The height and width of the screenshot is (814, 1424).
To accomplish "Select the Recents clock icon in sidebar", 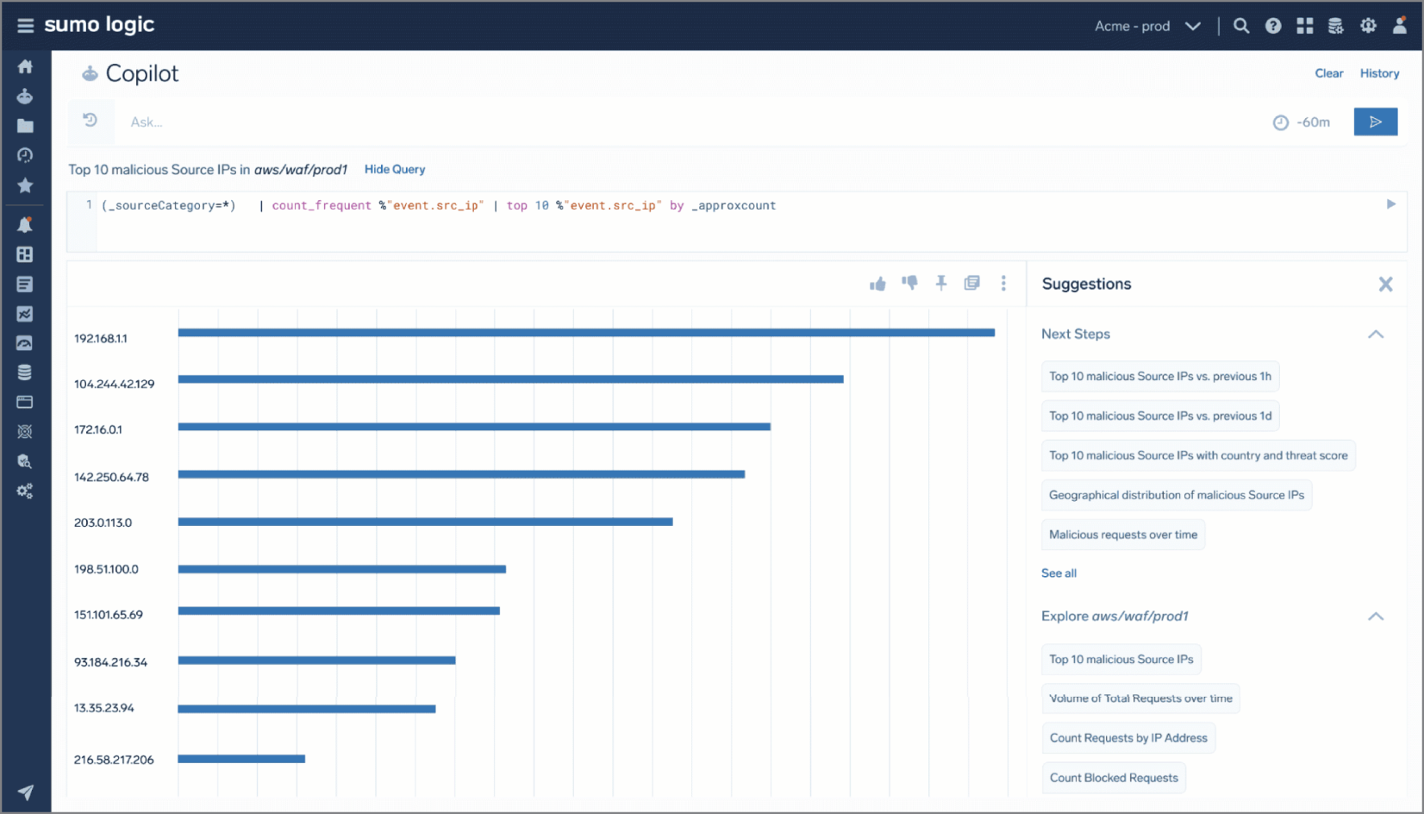I will click(25, 155).
